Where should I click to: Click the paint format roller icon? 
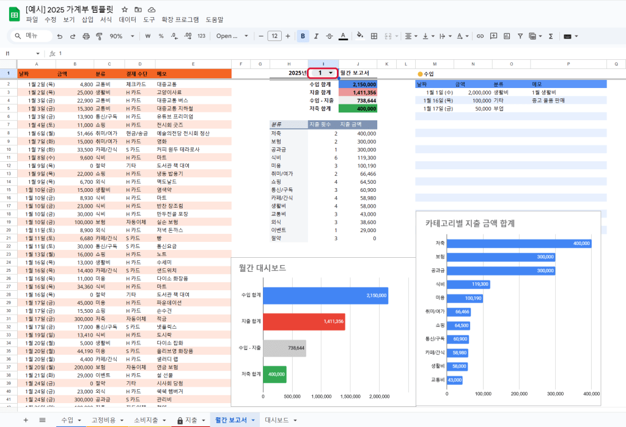pyautogui.click(x=99, y=36)
